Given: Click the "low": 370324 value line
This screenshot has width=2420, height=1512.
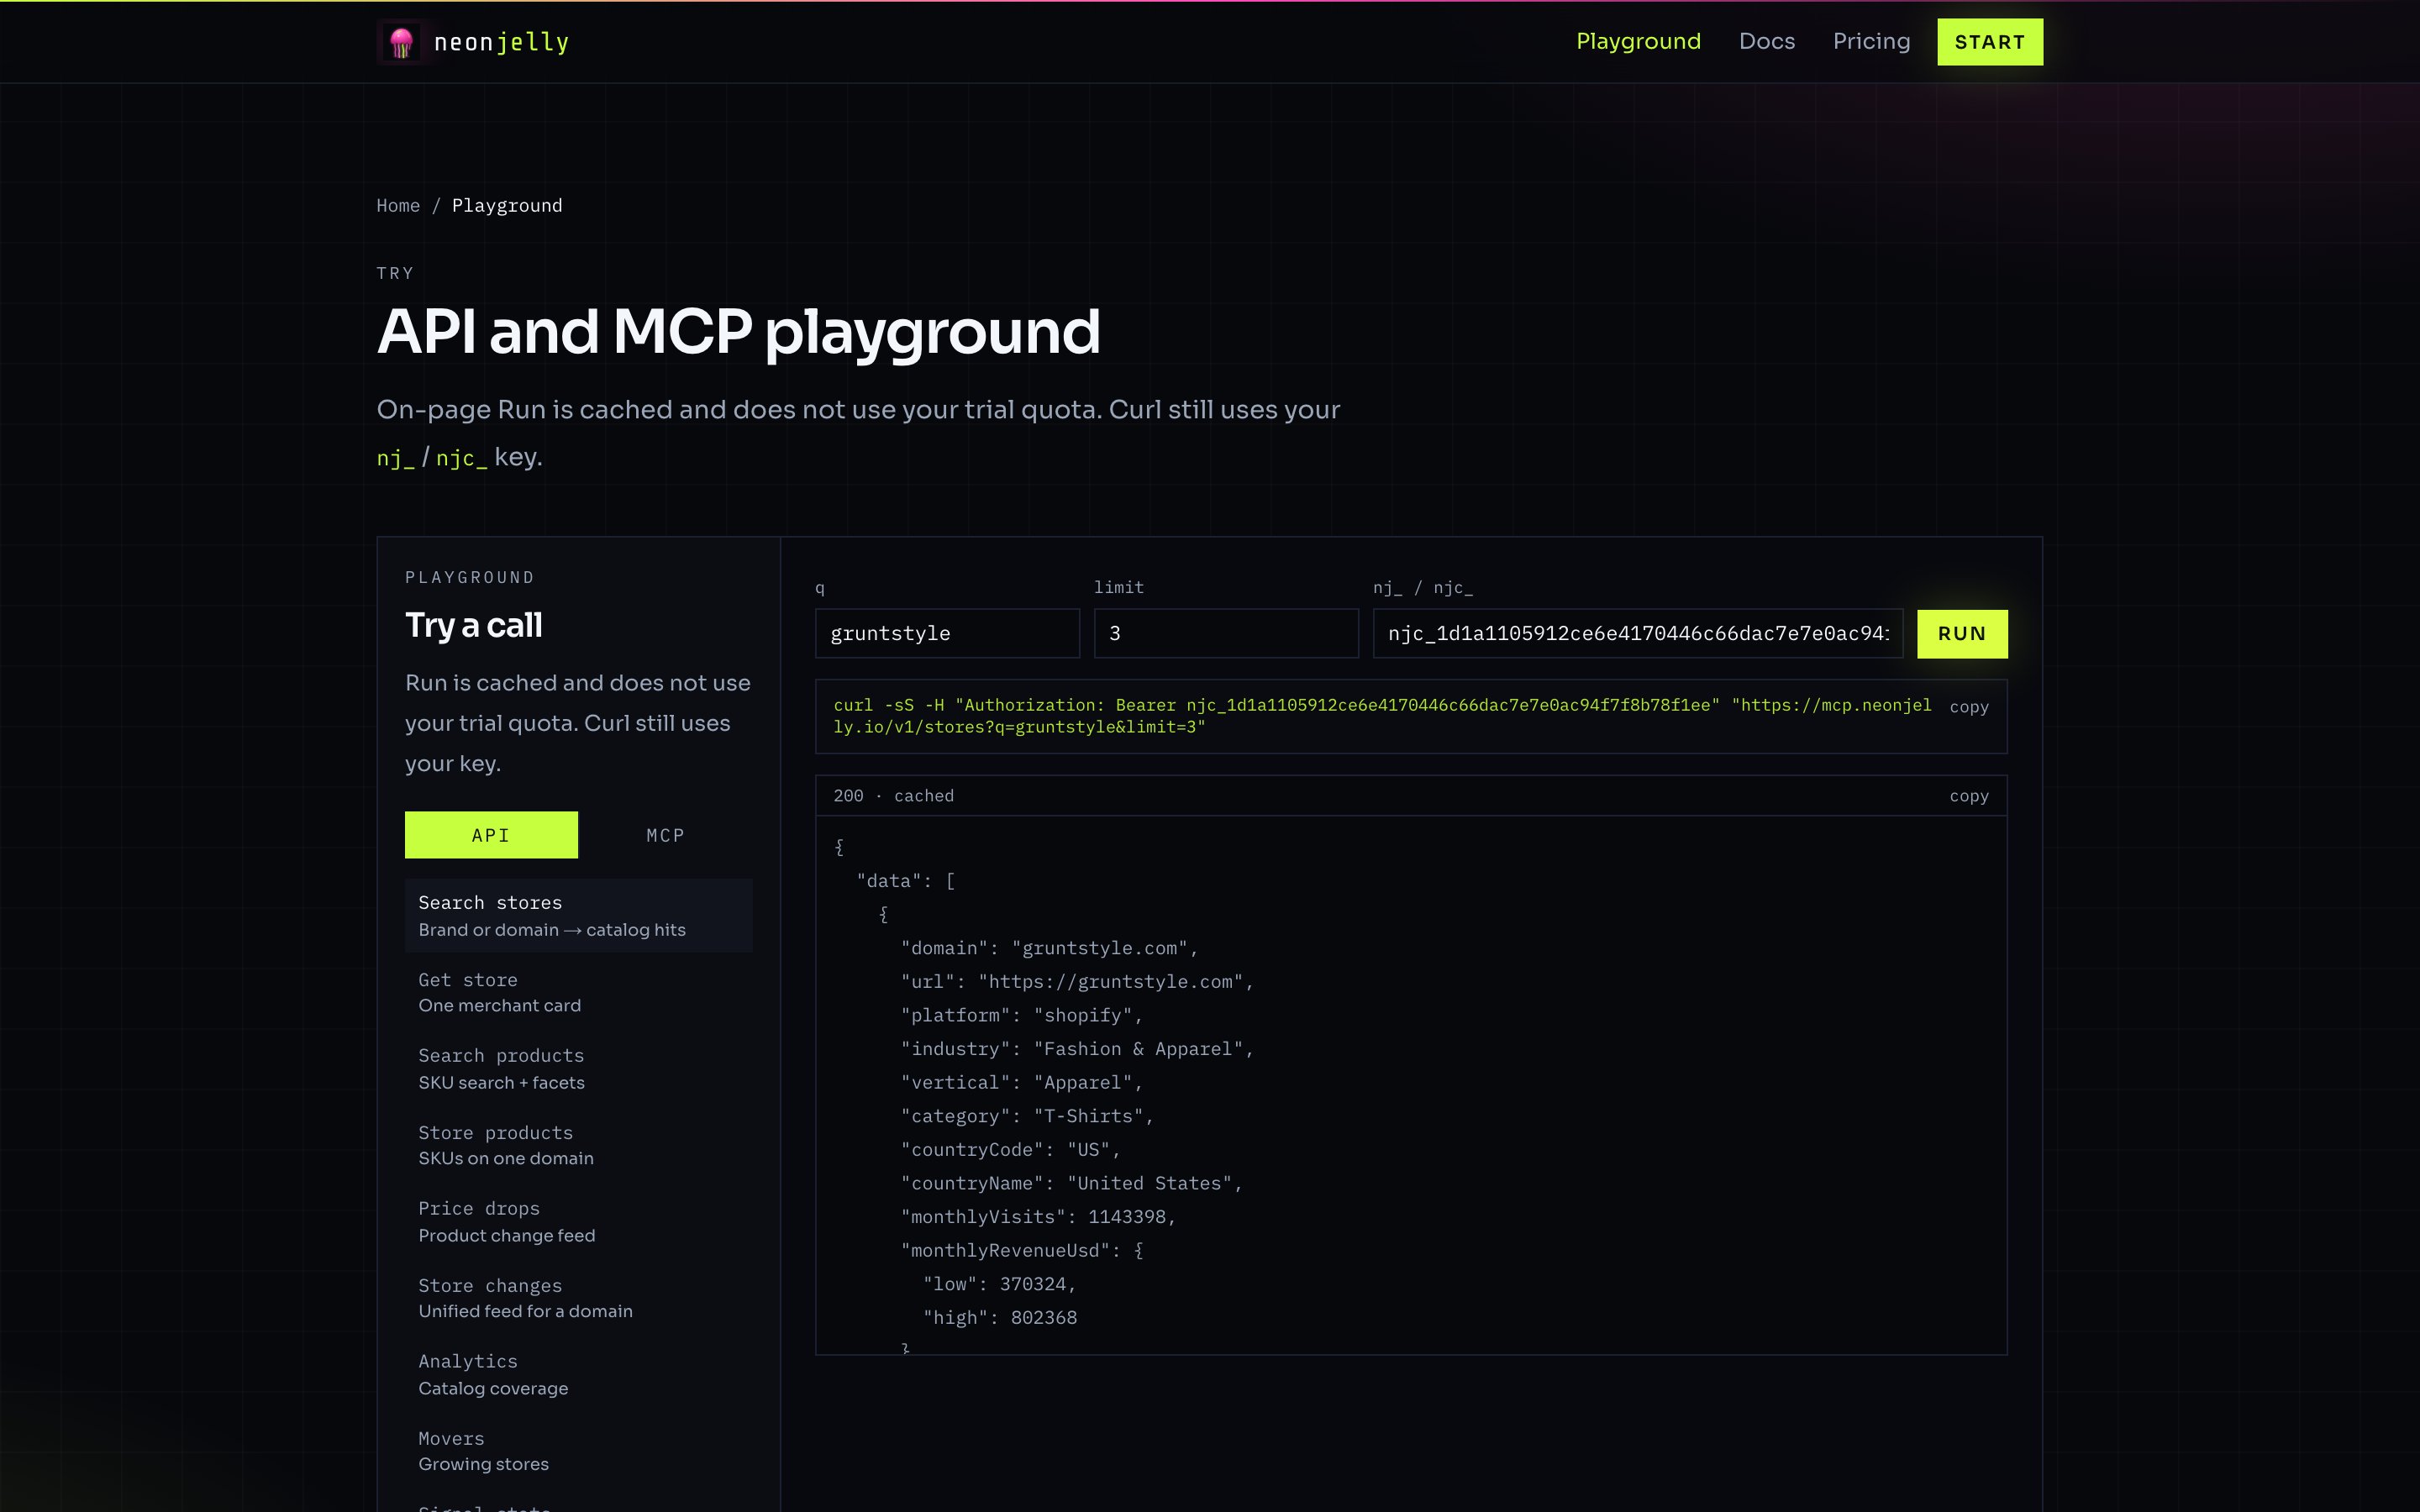Looking at the screenshot, I should pos(999,1284).
